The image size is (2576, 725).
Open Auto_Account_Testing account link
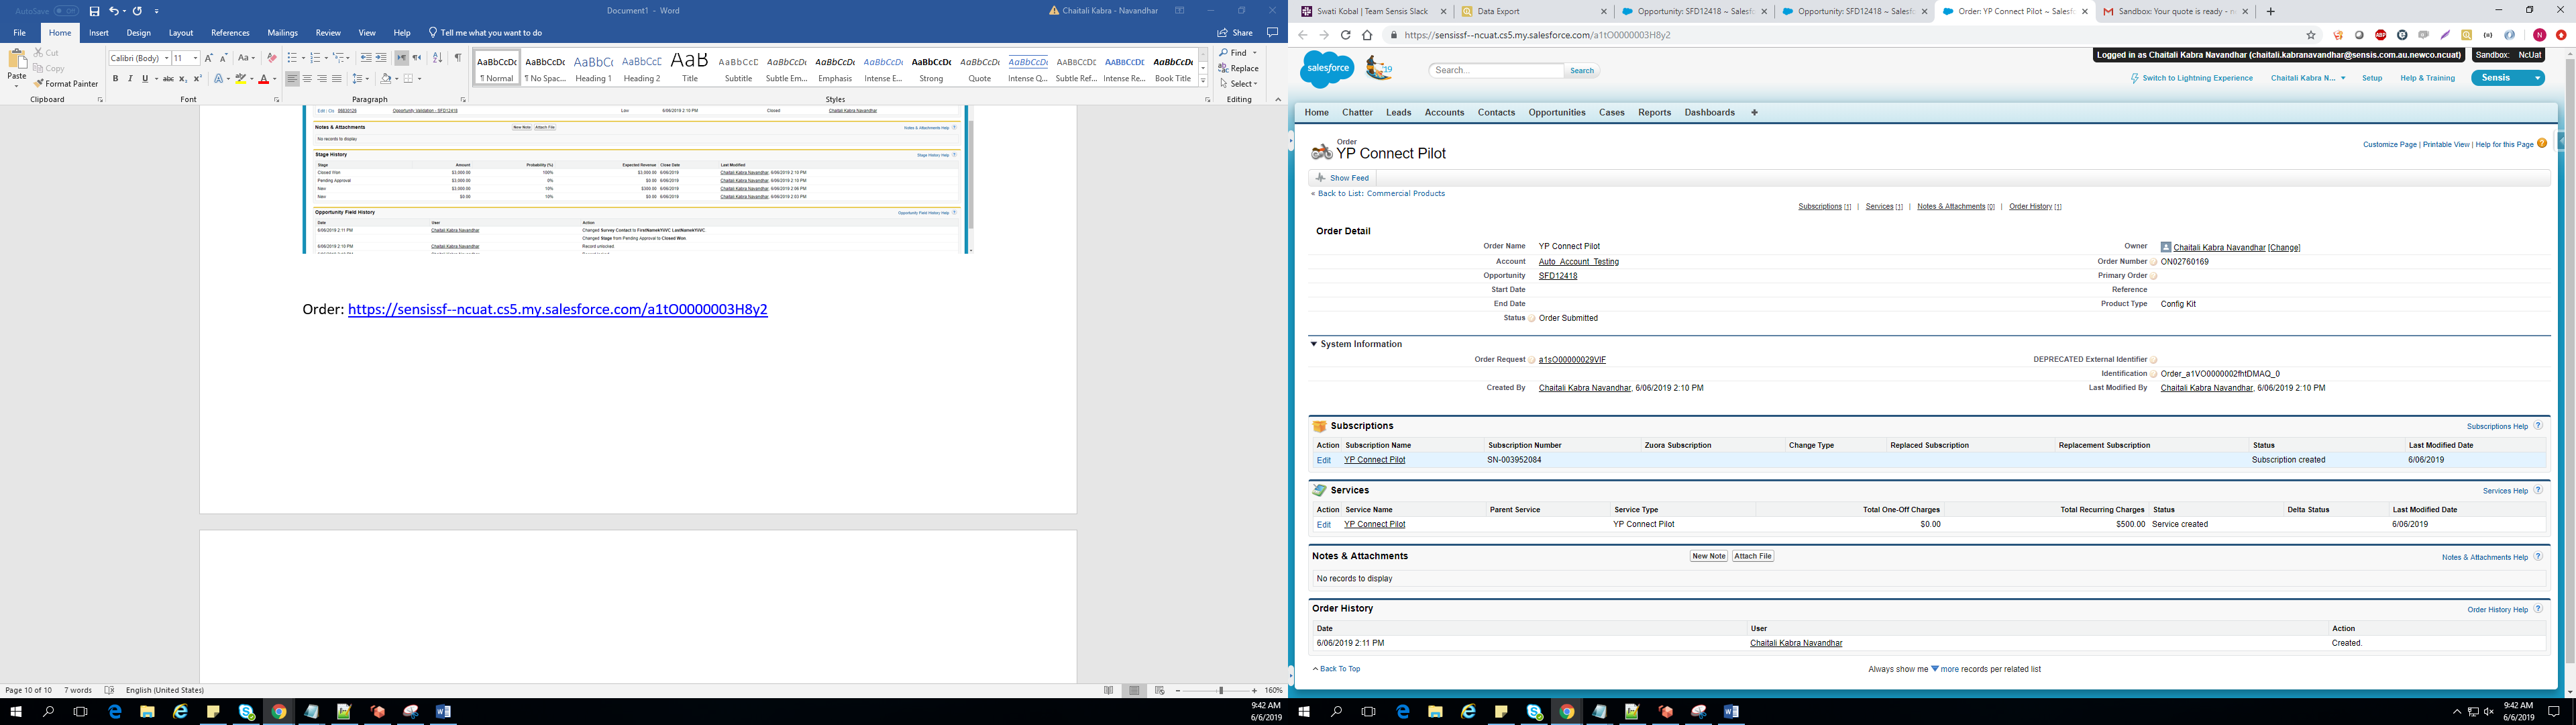1579,261
